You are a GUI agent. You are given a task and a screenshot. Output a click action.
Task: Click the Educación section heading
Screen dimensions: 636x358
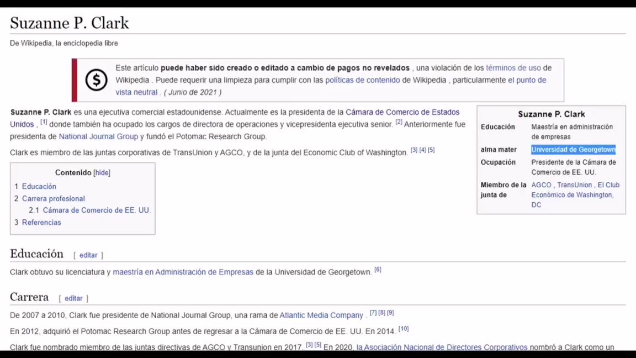click(x=36, y=254)
